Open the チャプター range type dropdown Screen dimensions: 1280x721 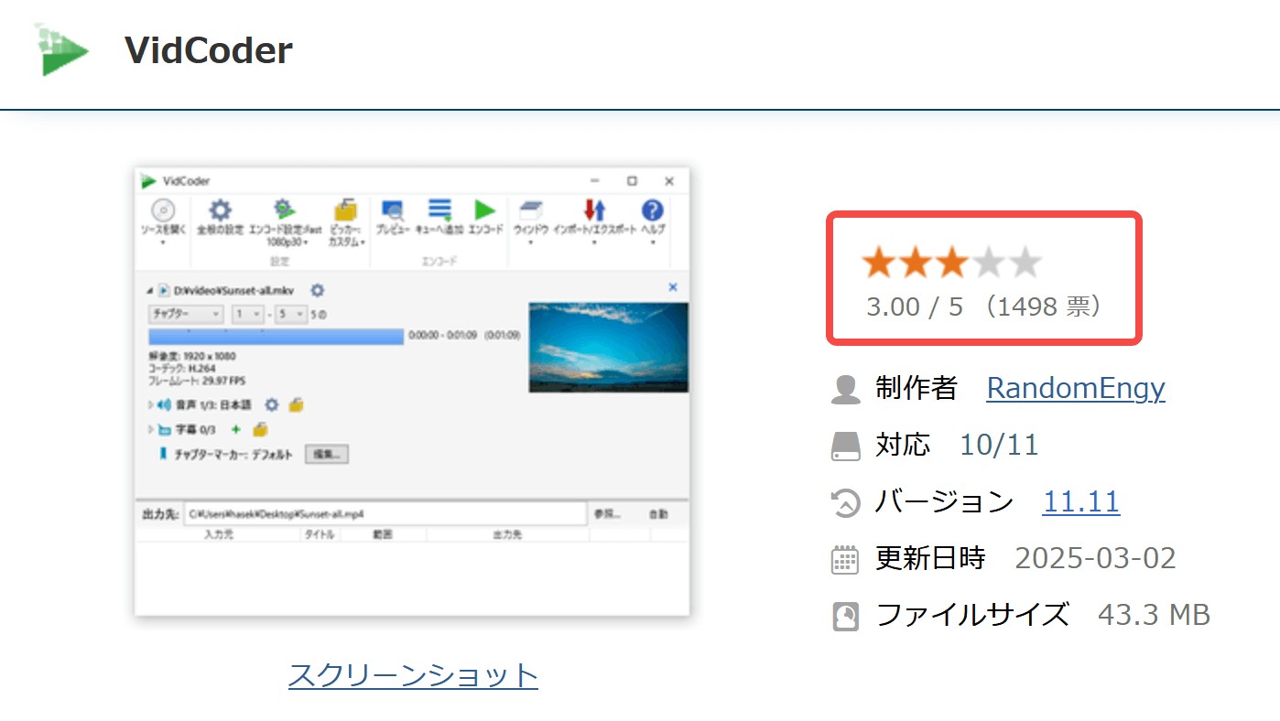pyautogui.click(x=186, y=314)
